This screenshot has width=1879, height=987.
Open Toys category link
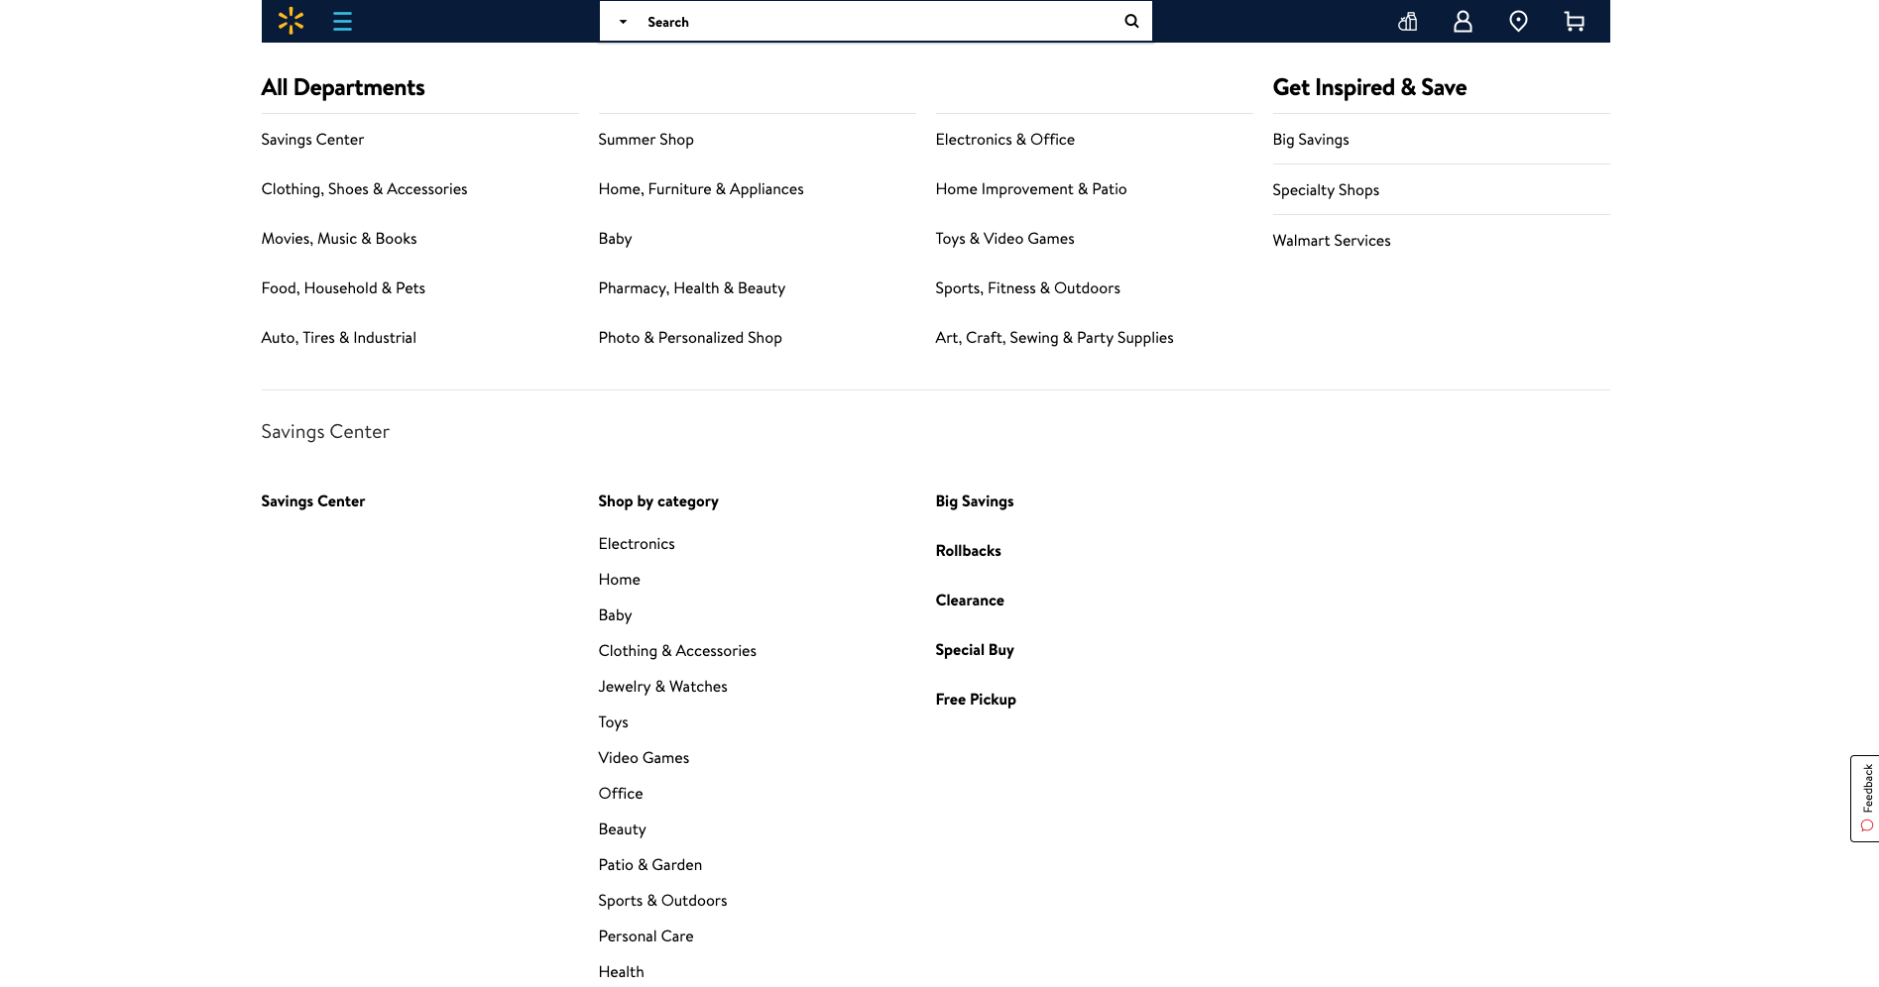coord(613,722)
